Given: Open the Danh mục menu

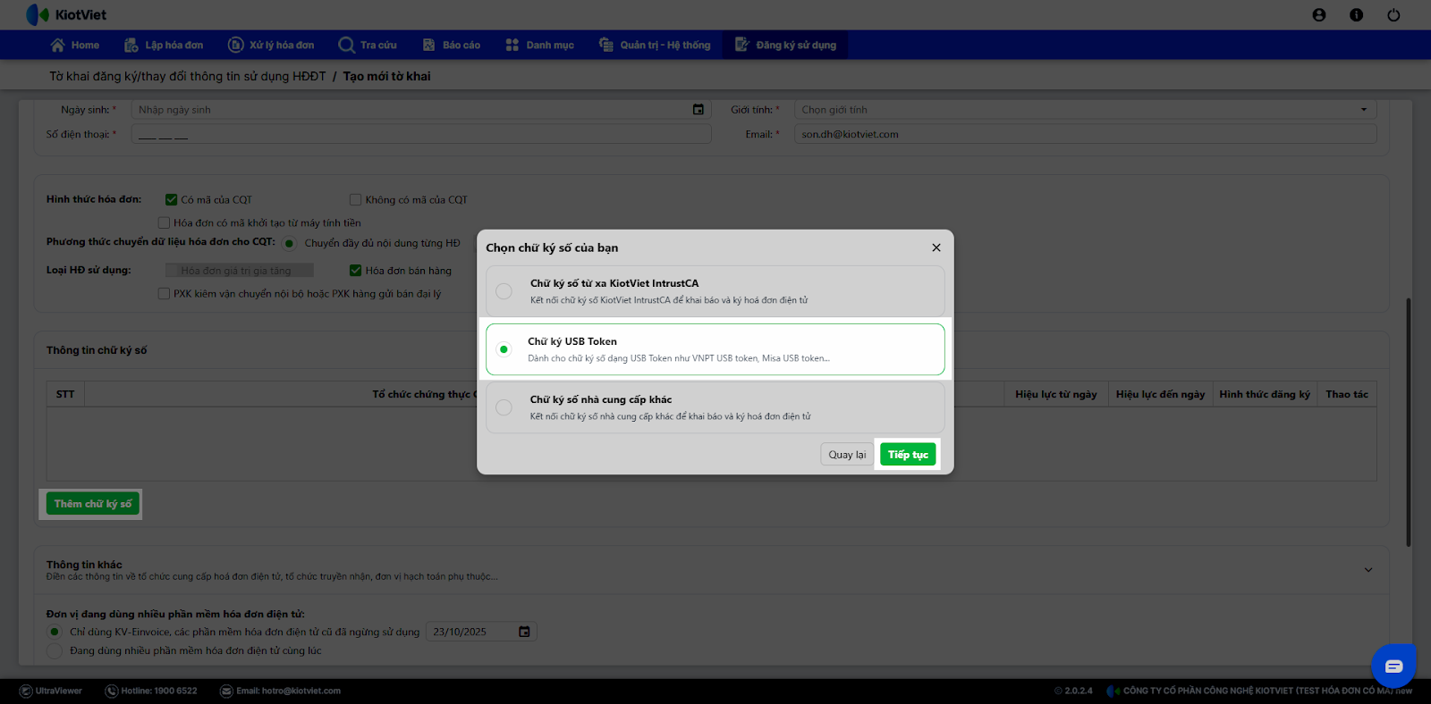Looking at the screenshot, I should [x=540, y=45].
